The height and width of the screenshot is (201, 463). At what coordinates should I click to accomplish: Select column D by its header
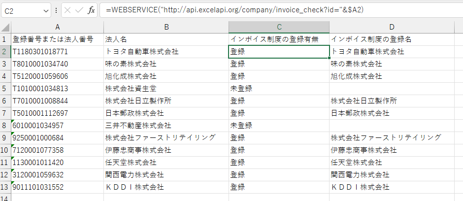pos(391,27)
